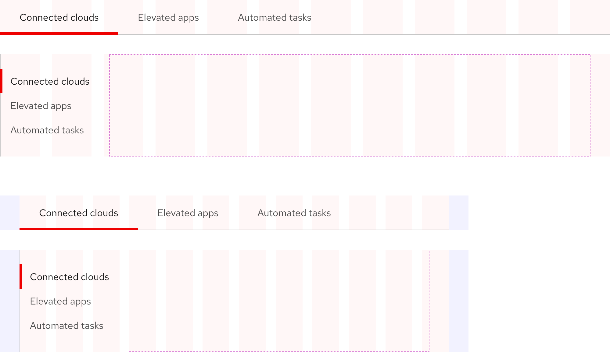The image size is (610, 352).
Task: Click the Automated tasks icon top bar
Action: coord(274,17)
